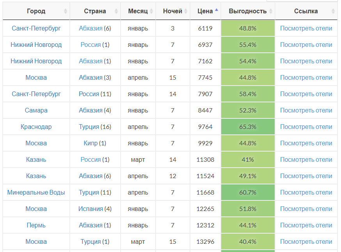Click sort arrows in Ссылка column header
Image resolution: width=341 pixels, height=252 pixels.
333,11
